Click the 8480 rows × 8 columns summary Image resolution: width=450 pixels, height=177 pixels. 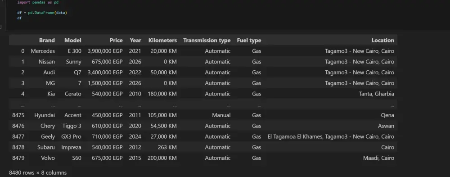coord(38,172)
